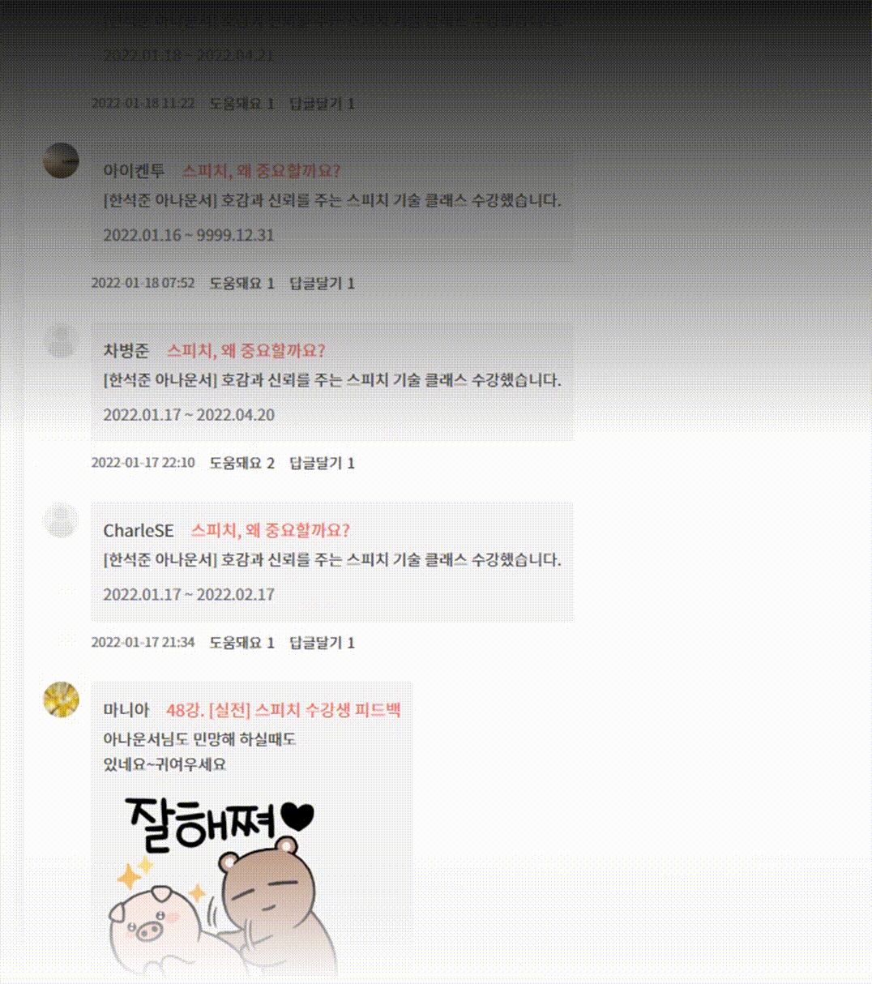Click the username CharleSE
Screen dimensions: 872x984
[x=139, y=531]
